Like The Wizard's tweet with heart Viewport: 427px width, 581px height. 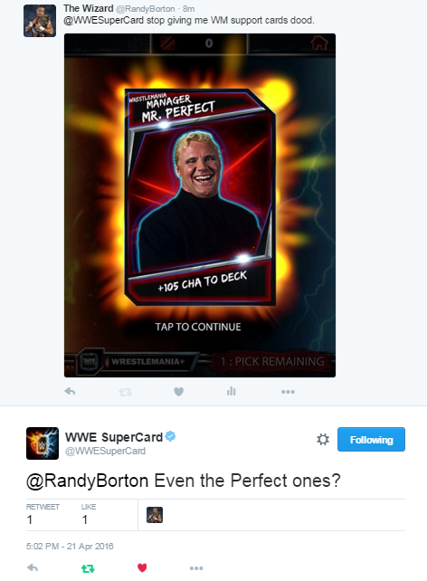coord(179,391)
